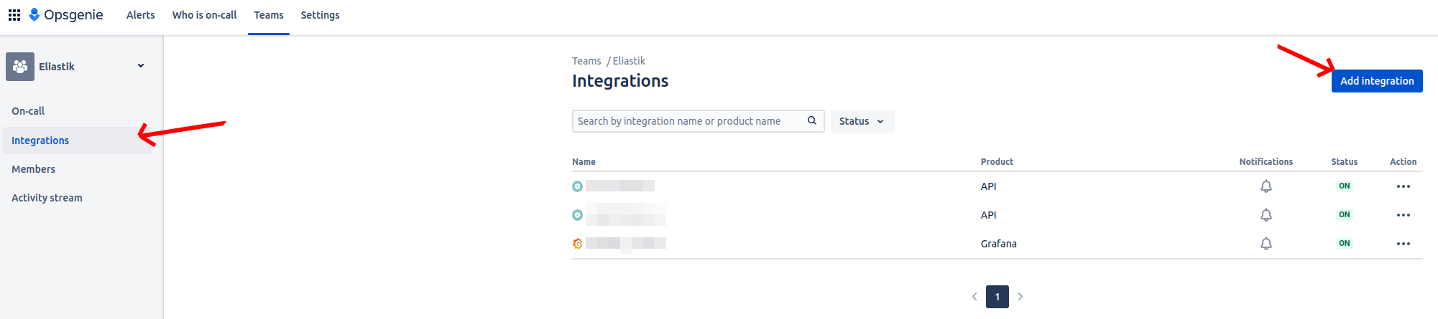Toggle ON status of first API integration

[x=1345, y=186]
